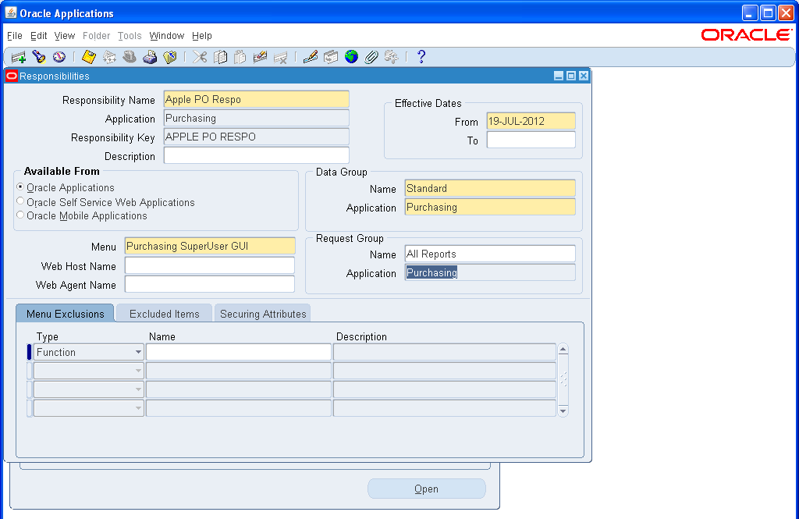Screen dimensions: 799x519
Task: Click the Translations globe icon
Action: tap(351, 57)
